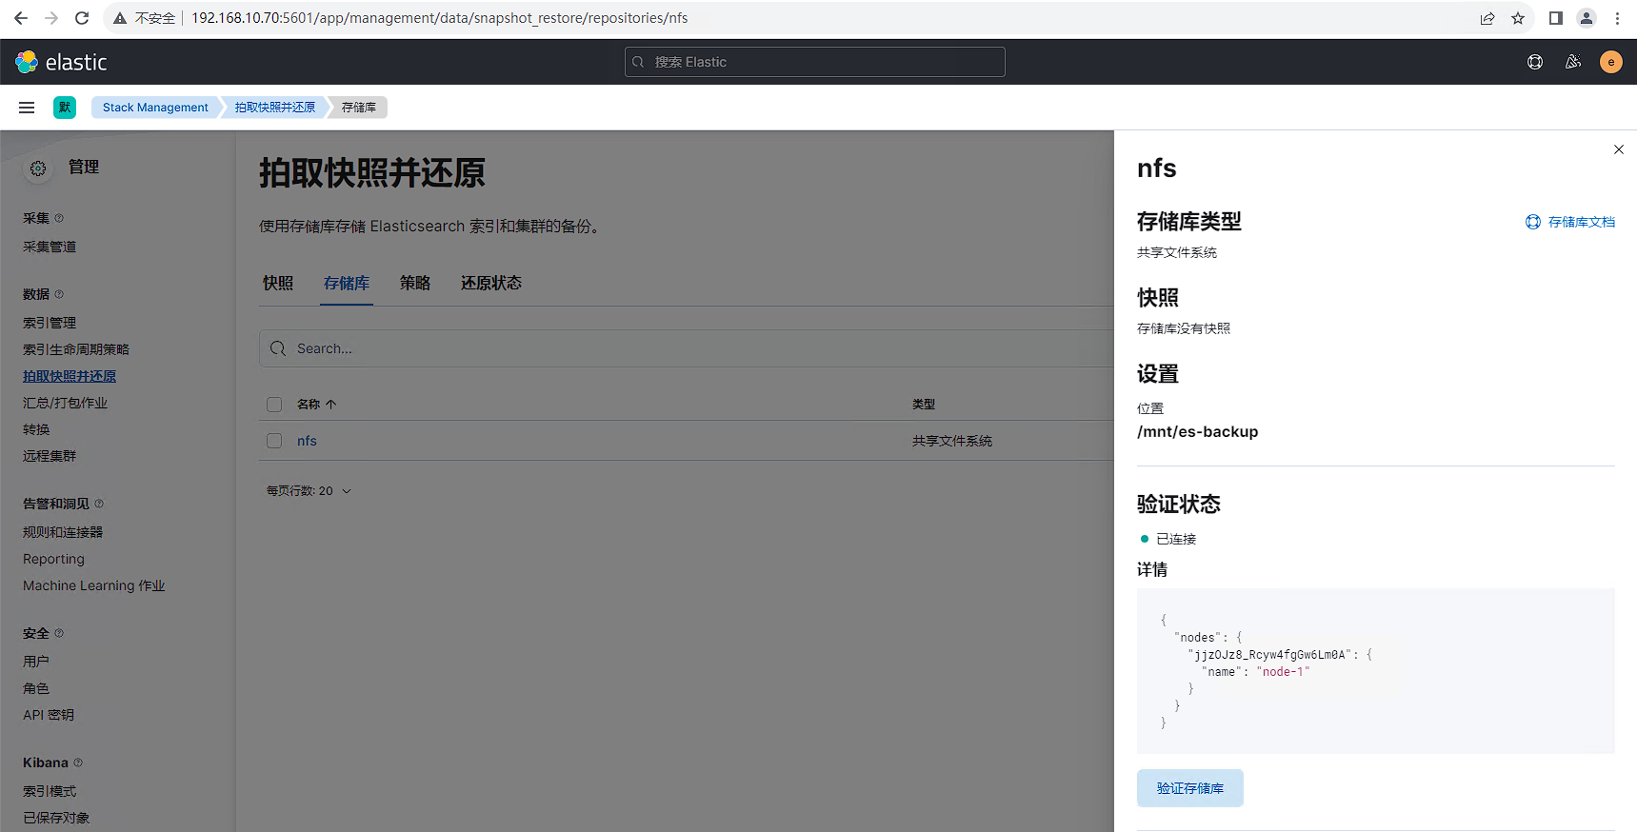
Task: Click the Elastic logo
Action: pos(61,62)
